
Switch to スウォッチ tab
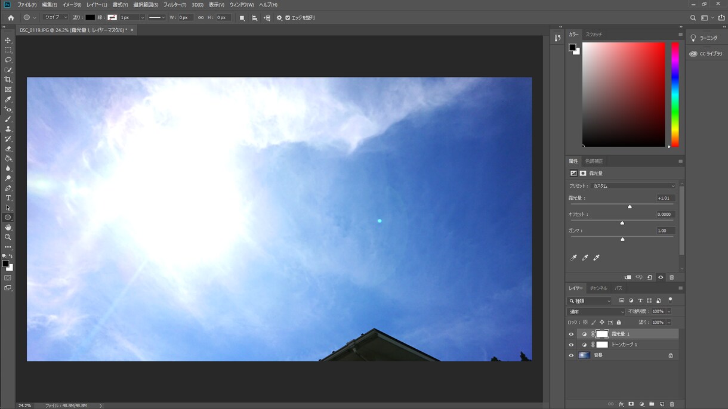(x=594, y=35)
